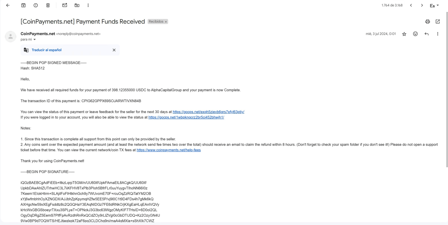Print the whole conversation
Image resolution: width=448 pixels, height=225 pixels.
(428, 22)
